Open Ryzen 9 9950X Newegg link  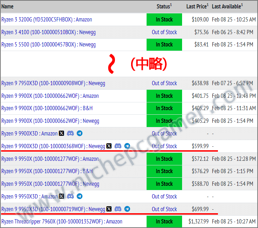click(x=50, y=184)
